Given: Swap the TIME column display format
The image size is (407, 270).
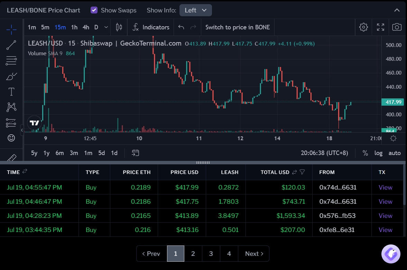Looking at the screenshot, I should click(x=25, y=171).
